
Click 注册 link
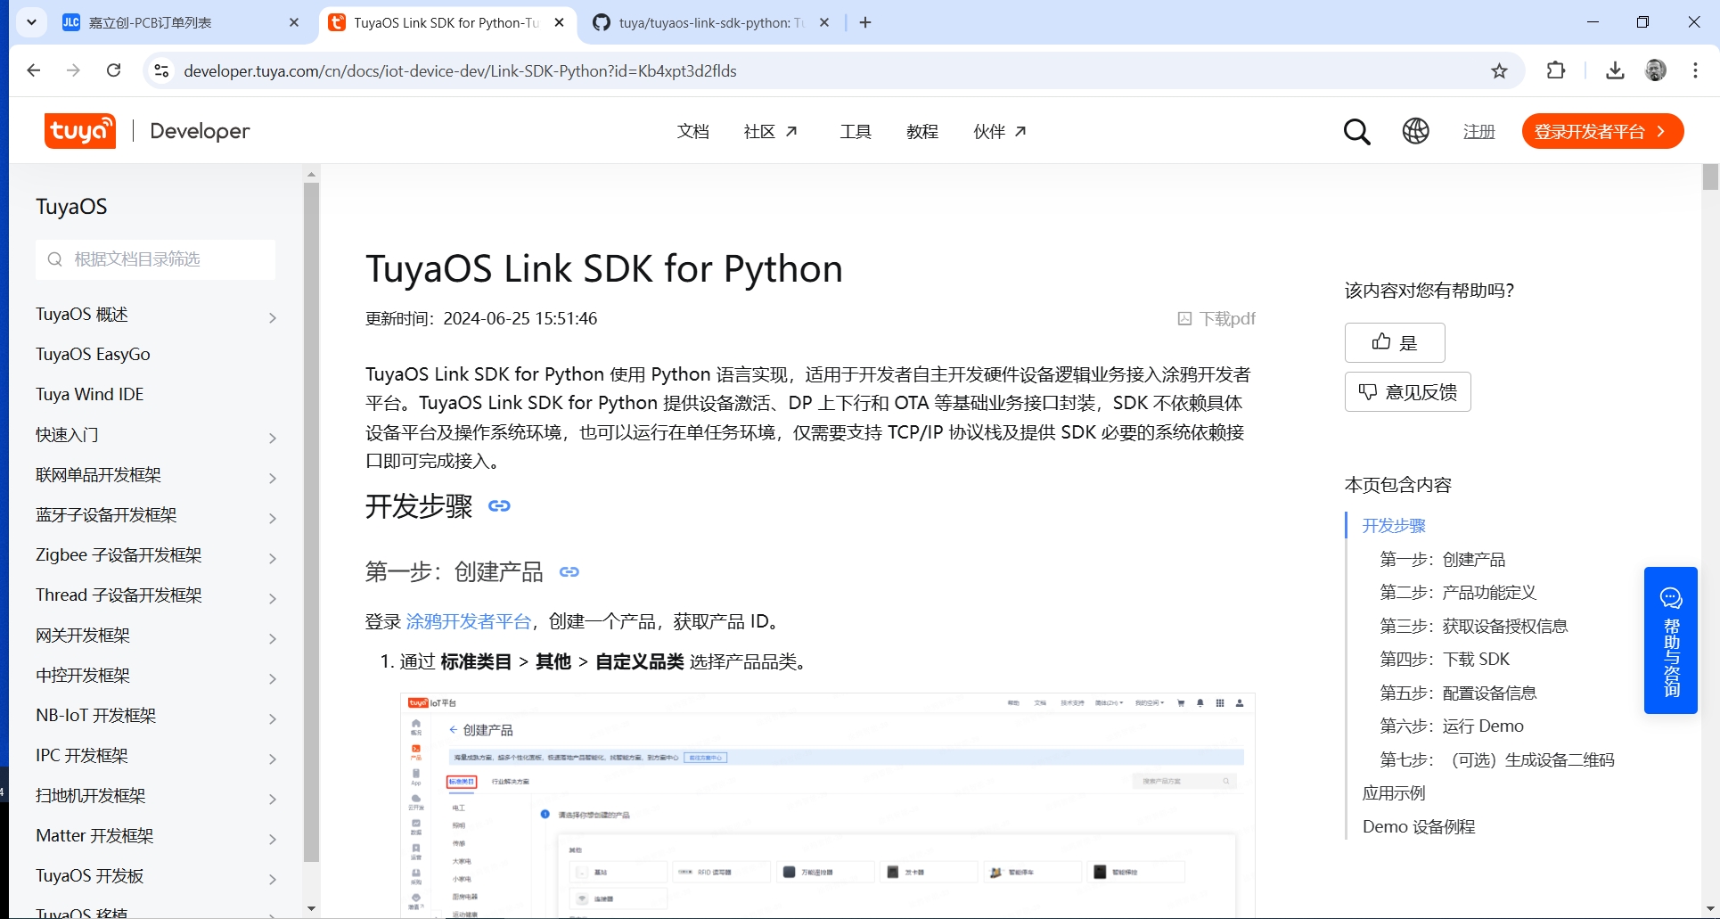pos(1478,132)
